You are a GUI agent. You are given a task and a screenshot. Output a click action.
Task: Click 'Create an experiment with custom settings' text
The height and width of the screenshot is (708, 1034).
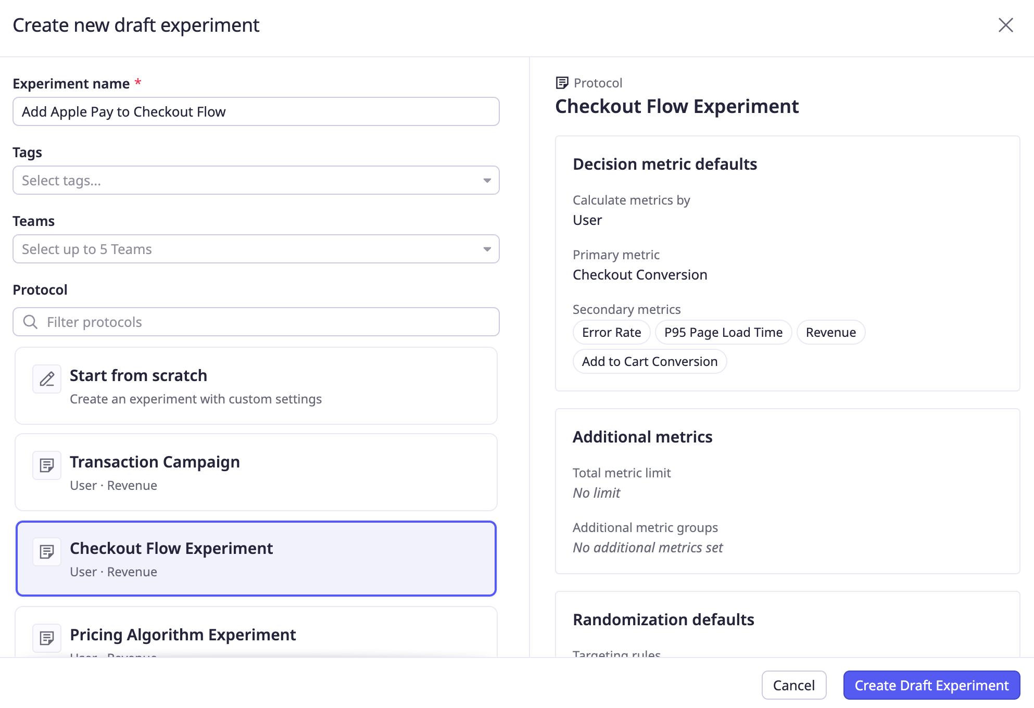tap(196, 399)
